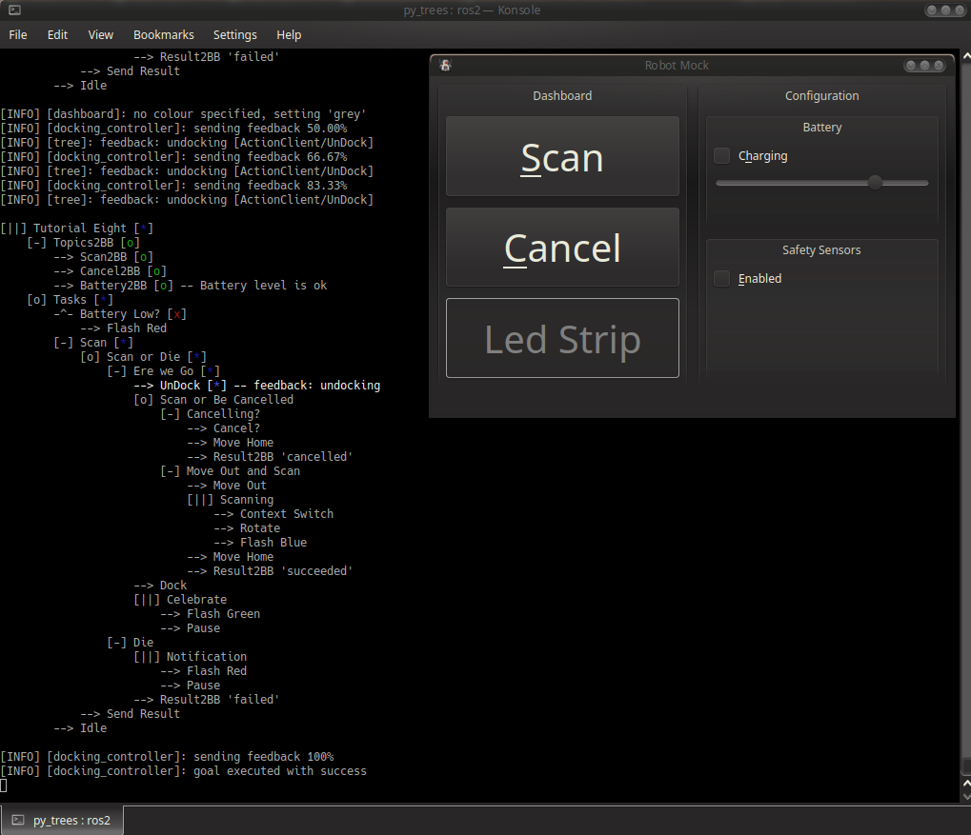Viewport: 971px width, 835px height.
Task: Click the Dashboard panel heading
Action: tap(562, 96)
